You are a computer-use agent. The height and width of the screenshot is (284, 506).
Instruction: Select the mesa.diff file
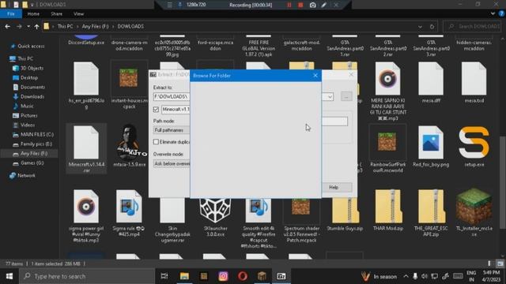431,82
